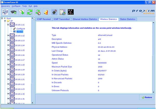Switch to the ICMP Received tab

[44, 19]
